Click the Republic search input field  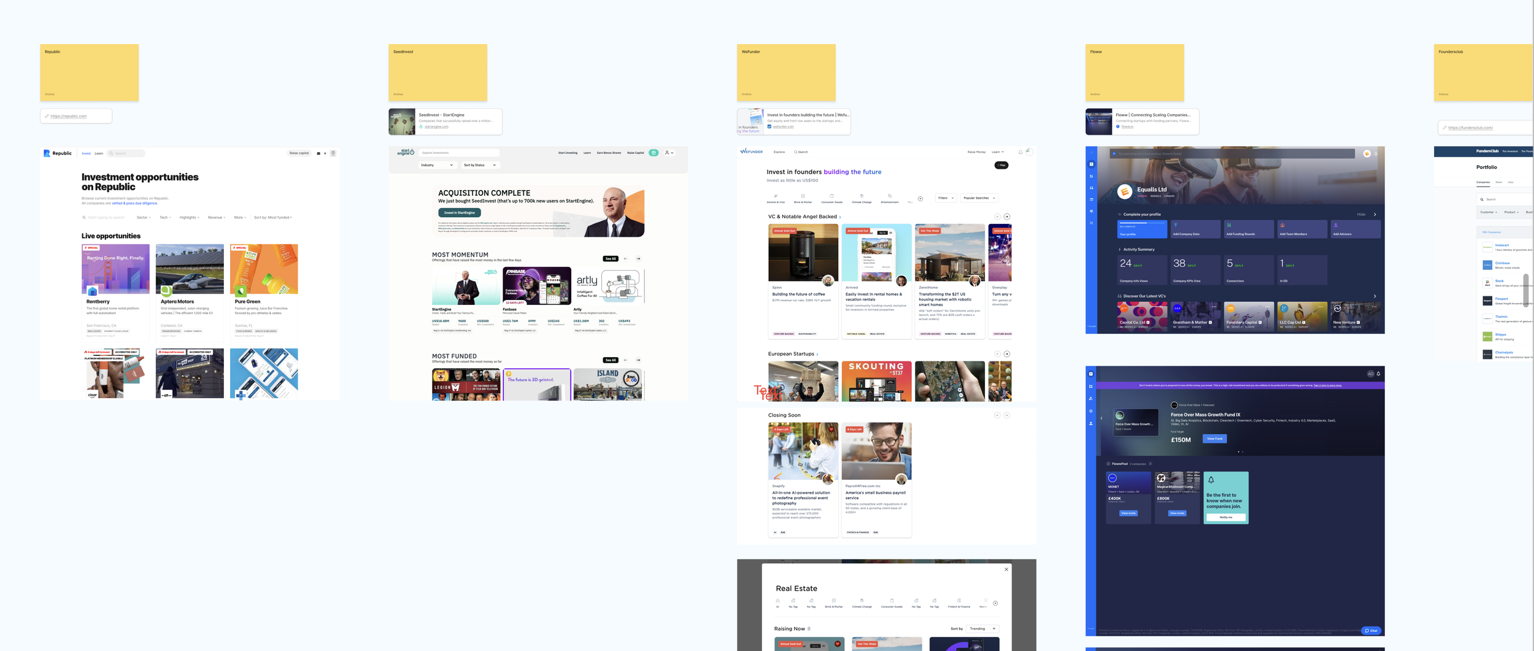126,153
